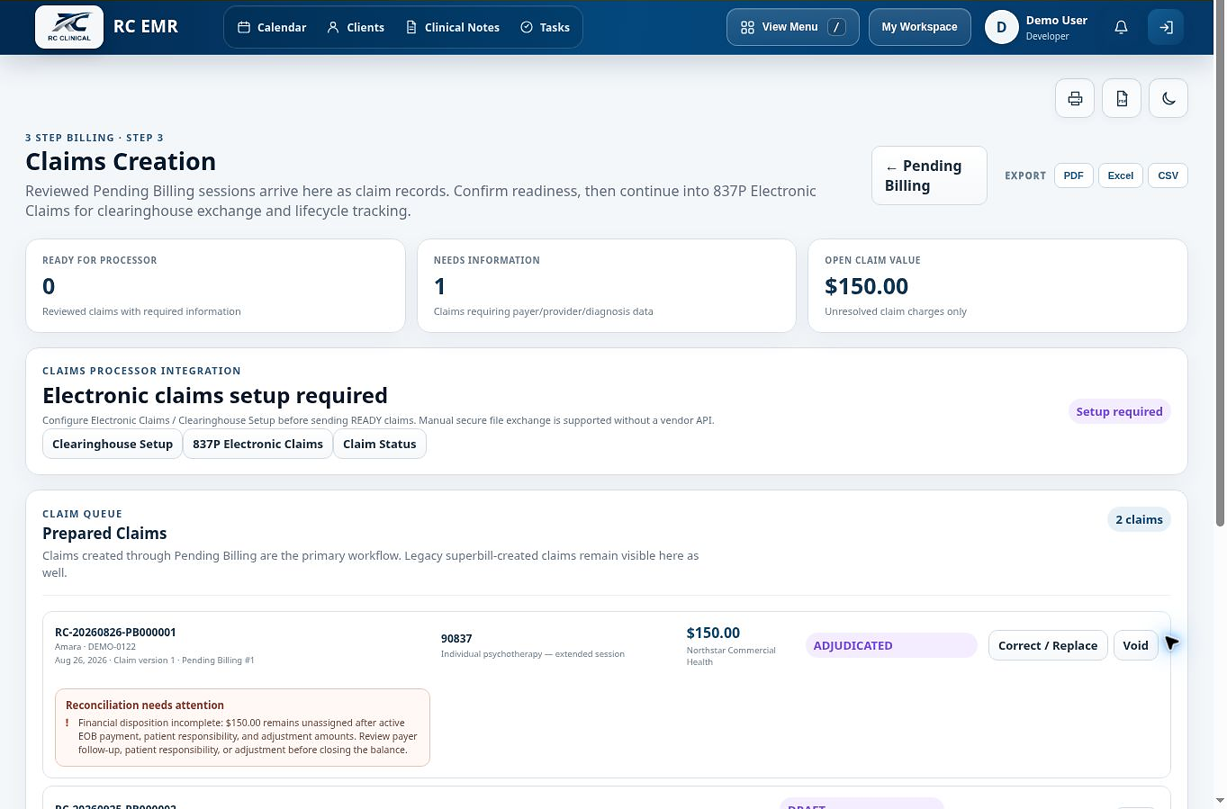Viewport: 1227px width, 809px height.
Task: Click the Demo User avatar
Action: [1001, 27]
